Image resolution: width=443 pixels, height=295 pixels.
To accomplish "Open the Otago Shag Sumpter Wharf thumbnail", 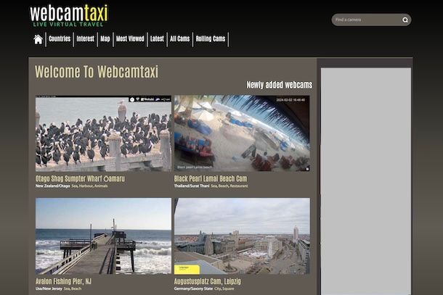I will [x=103, y=133].
